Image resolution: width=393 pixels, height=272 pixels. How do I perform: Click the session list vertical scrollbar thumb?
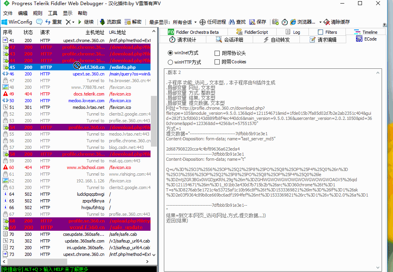point(154,121)
